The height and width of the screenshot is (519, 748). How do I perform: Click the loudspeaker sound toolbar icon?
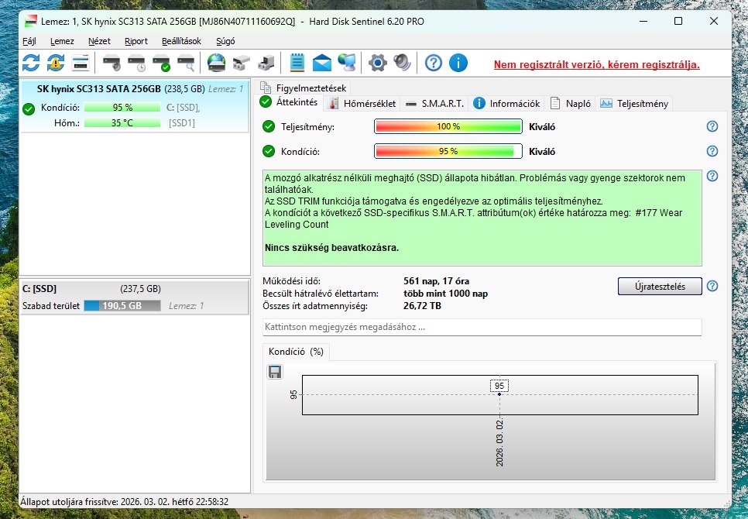click(x=402, y=63)
